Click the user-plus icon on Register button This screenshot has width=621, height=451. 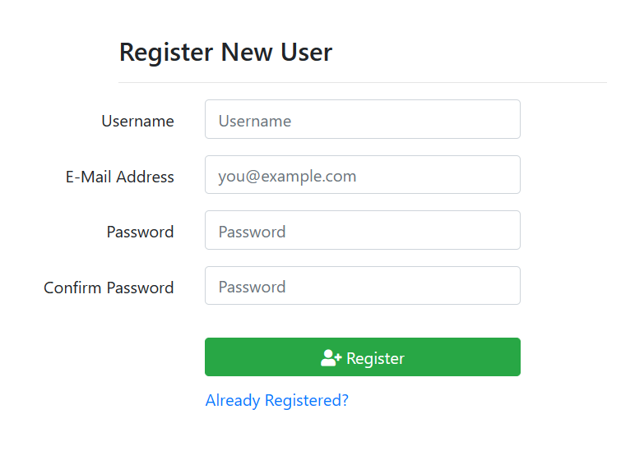click(x=331, y=357)
